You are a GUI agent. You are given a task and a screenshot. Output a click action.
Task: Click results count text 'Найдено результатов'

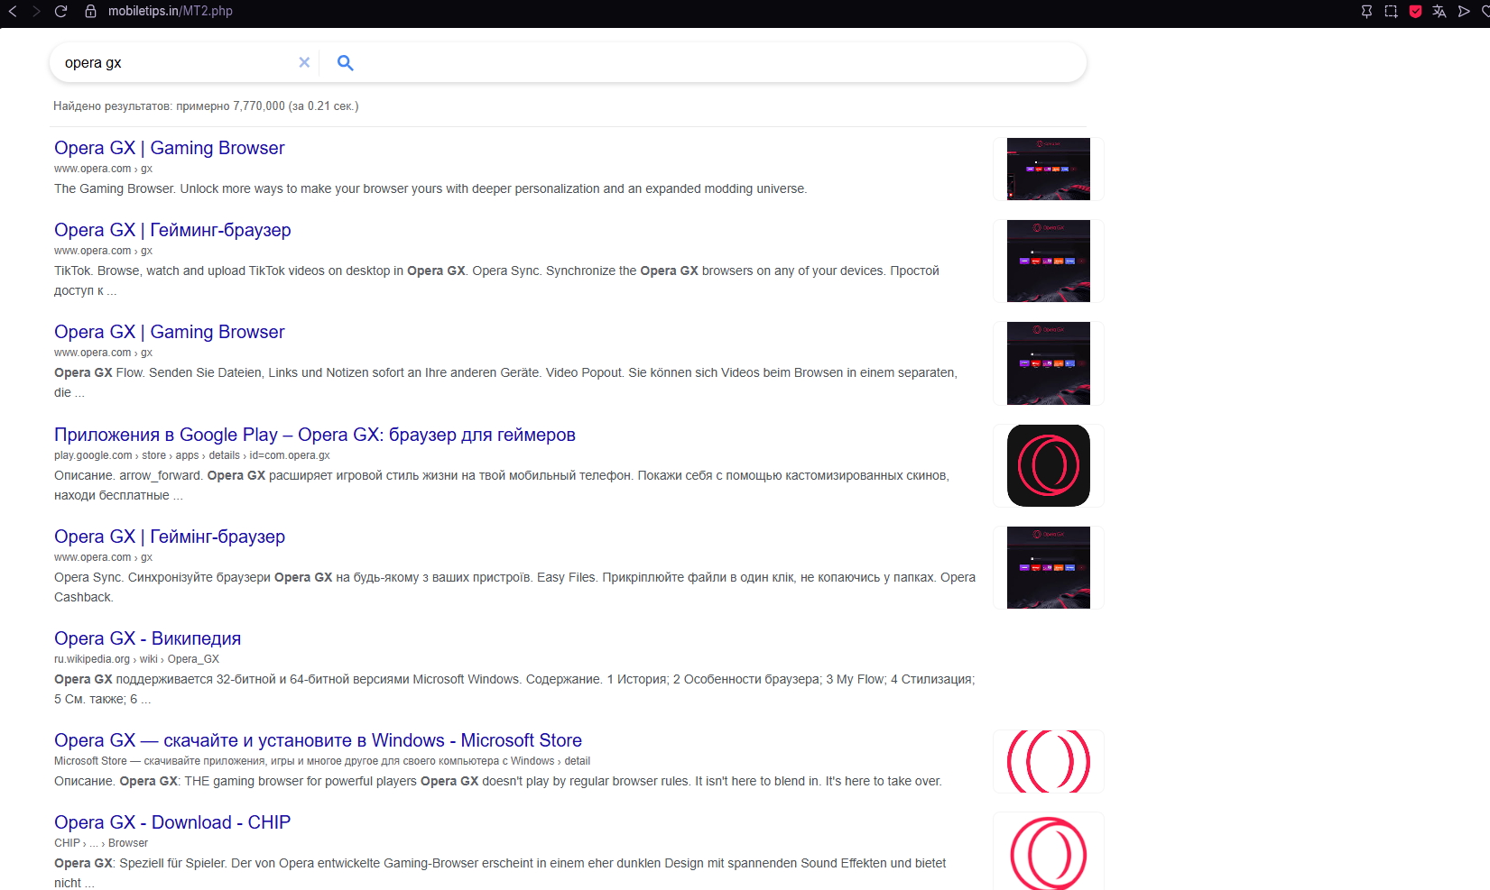pos(206,106)
